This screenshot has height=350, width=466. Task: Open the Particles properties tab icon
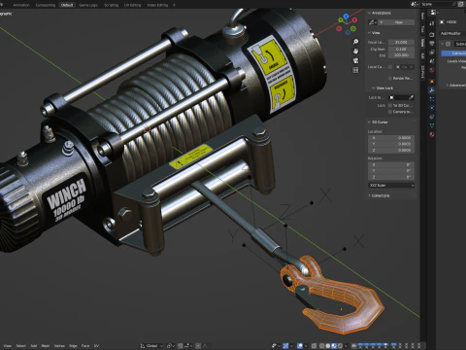432,99
